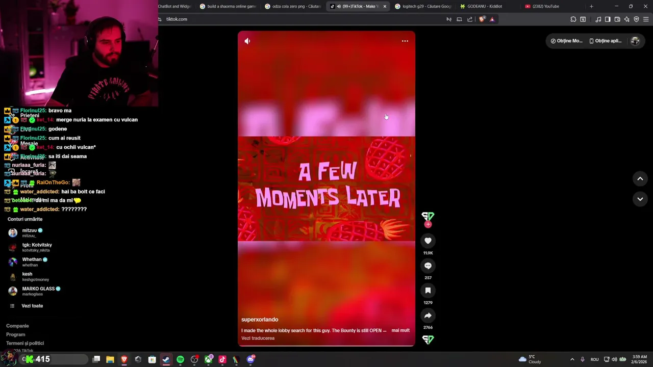653x367 pixels.
Task: Open the three-dots video options menu
Action: click(405, 41)
